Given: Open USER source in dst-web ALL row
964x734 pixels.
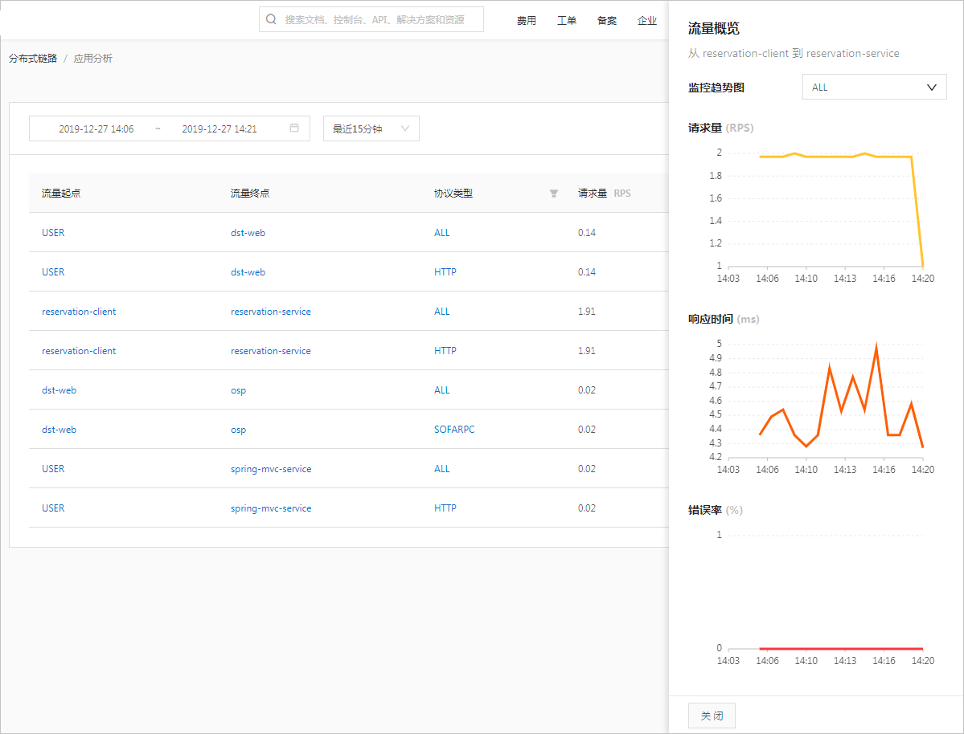Looking at the screenshot, I should pyautogui.click(x=53, y=233).
